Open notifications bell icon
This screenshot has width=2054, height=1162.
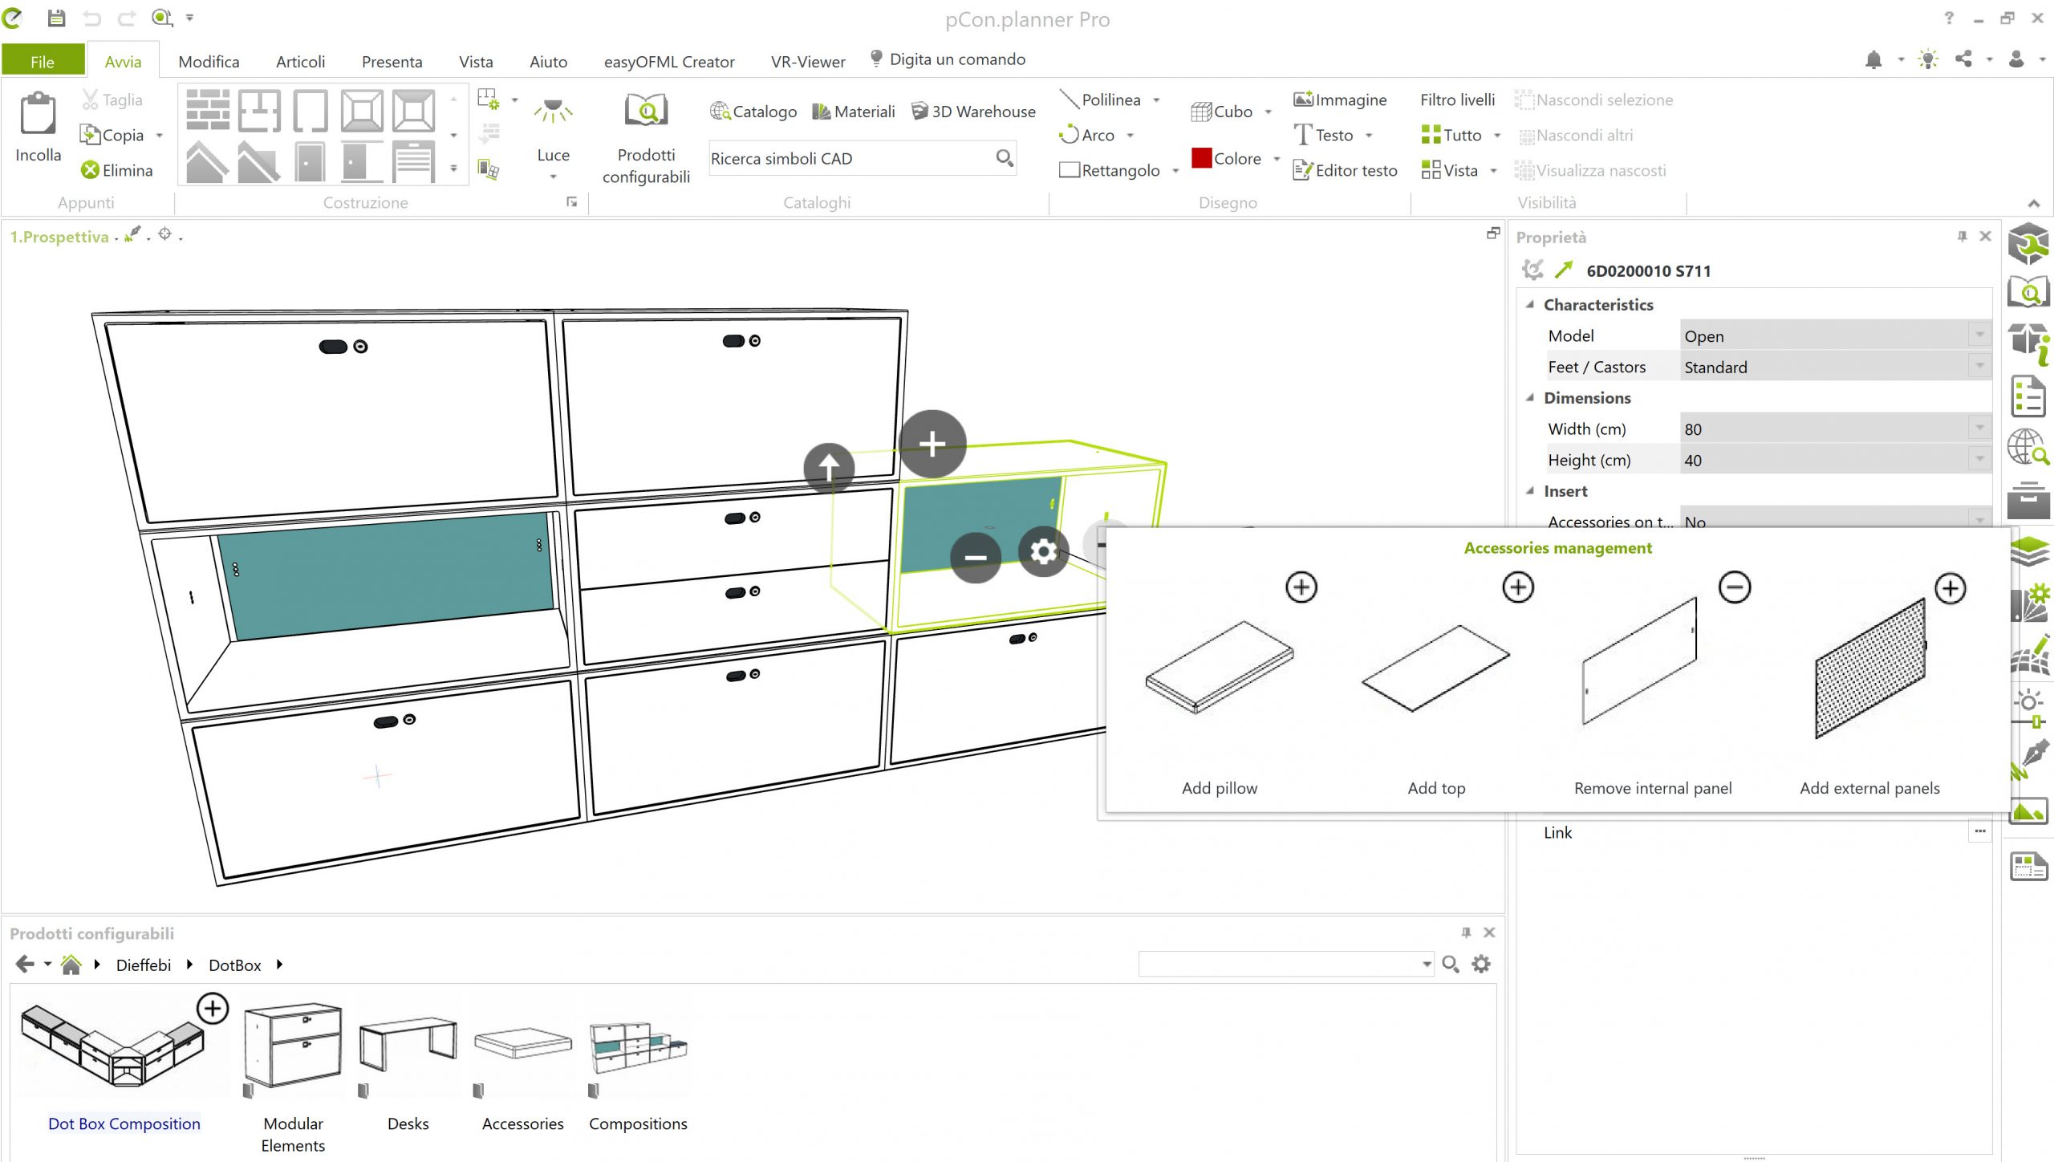pyautogui.click(x=1873, y=59)
